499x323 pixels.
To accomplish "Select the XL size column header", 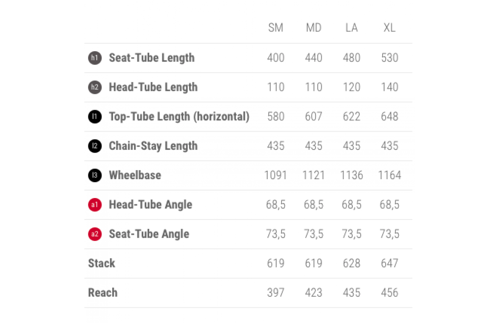I will [389, 28].
